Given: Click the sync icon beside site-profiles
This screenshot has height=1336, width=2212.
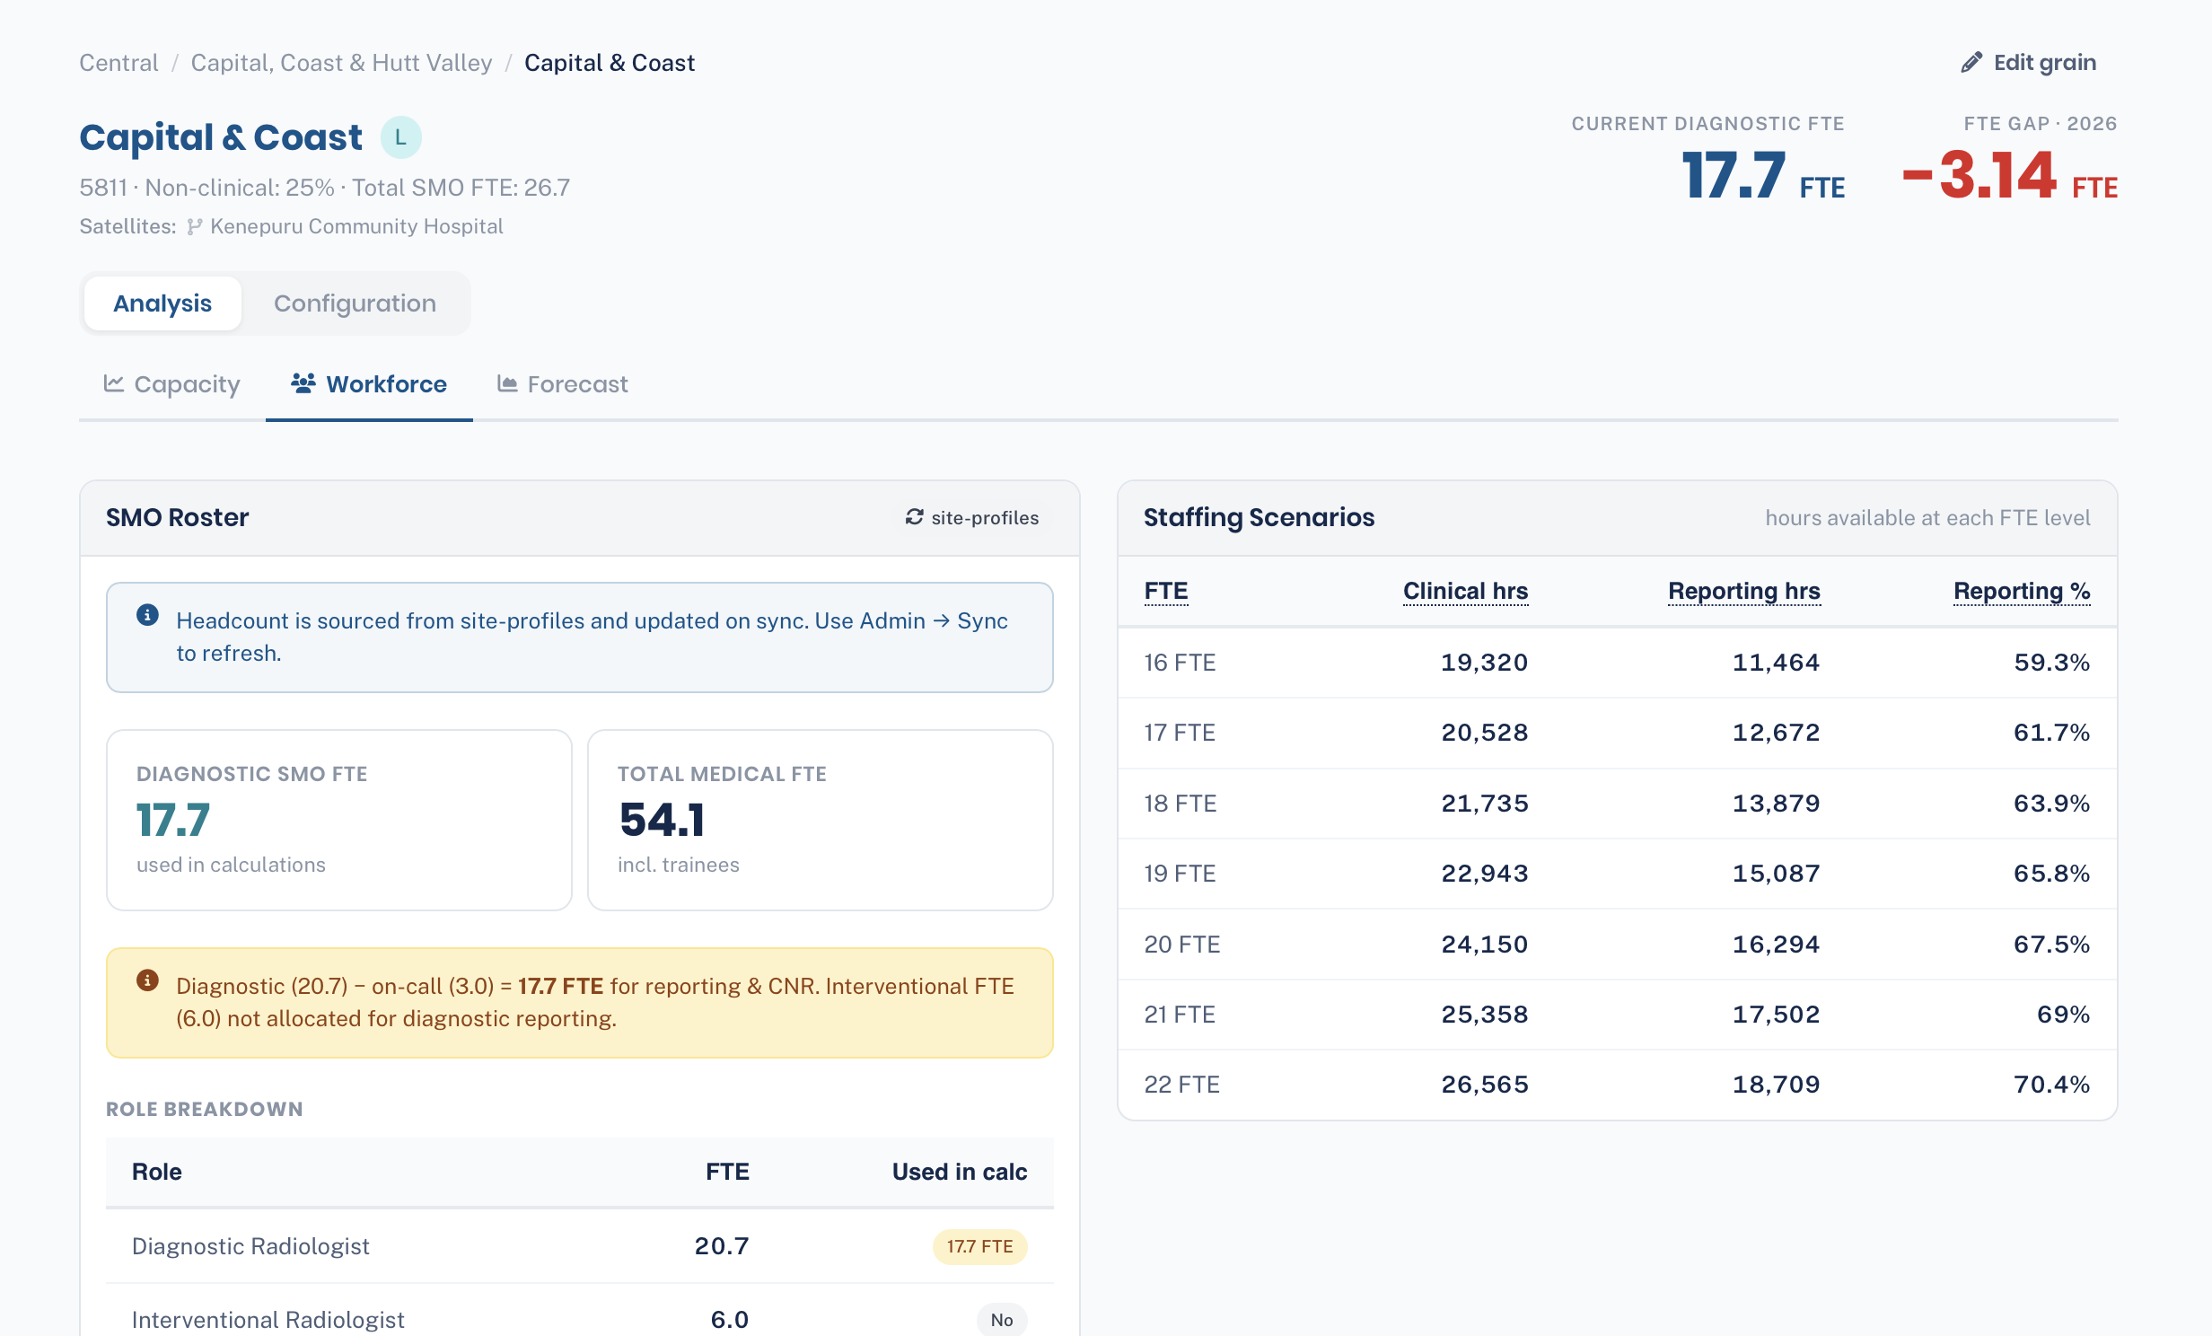Looking at the screenshot, I should (914, 517).
